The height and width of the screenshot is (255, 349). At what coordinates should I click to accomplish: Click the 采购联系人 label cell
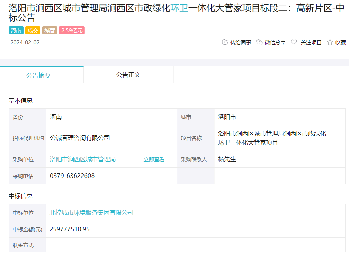point(195,159)
